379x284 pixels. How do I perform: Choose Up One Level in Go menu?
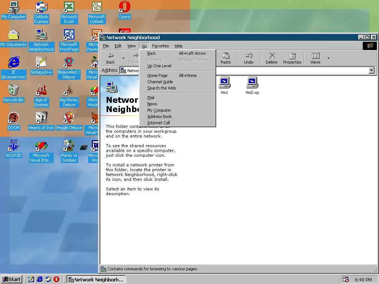pos(178,66)
